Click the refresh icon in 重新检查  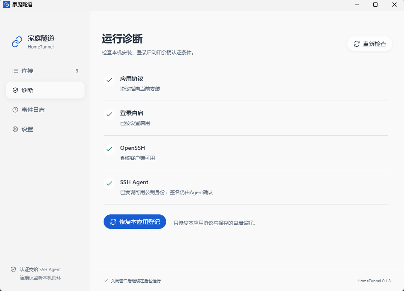(x=357, y=44)
